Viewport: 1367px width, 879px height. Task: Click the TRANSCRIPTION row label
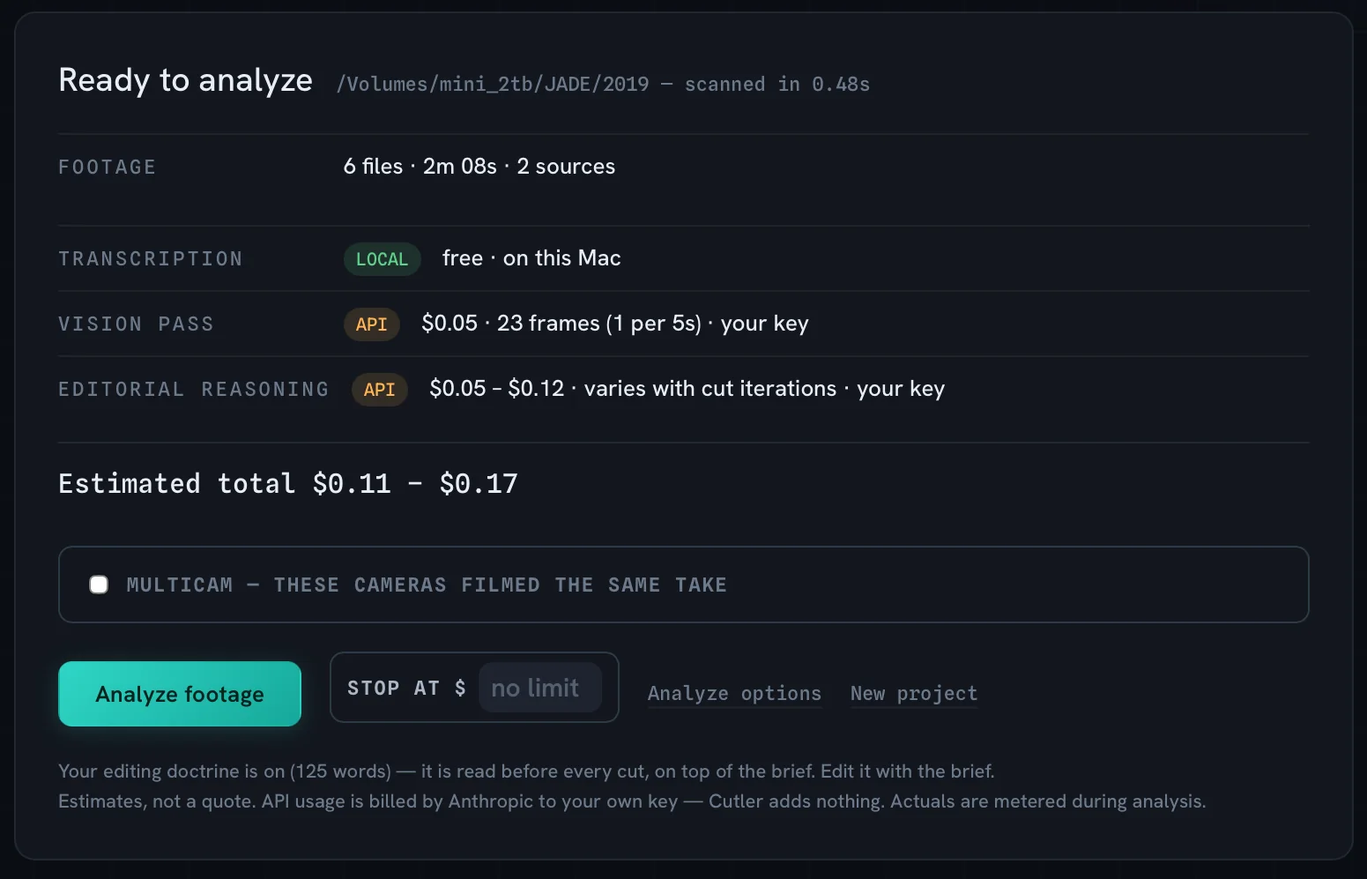click(x=150, y=259)
